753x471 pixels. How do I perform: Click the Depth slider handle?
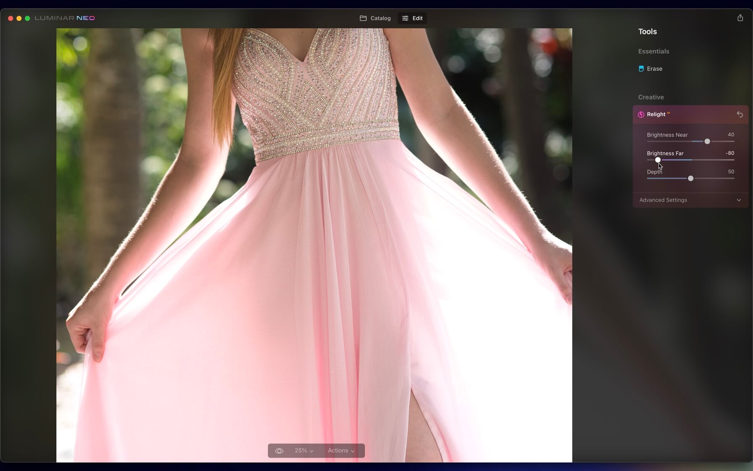690,178
